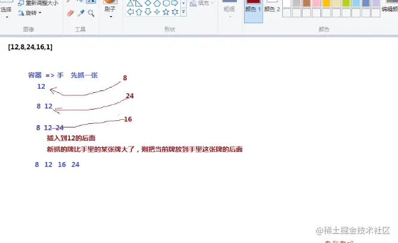This screenshot has width=398, height=243.
Task: Choose the up arrow shape
Action: pos(139,12)
